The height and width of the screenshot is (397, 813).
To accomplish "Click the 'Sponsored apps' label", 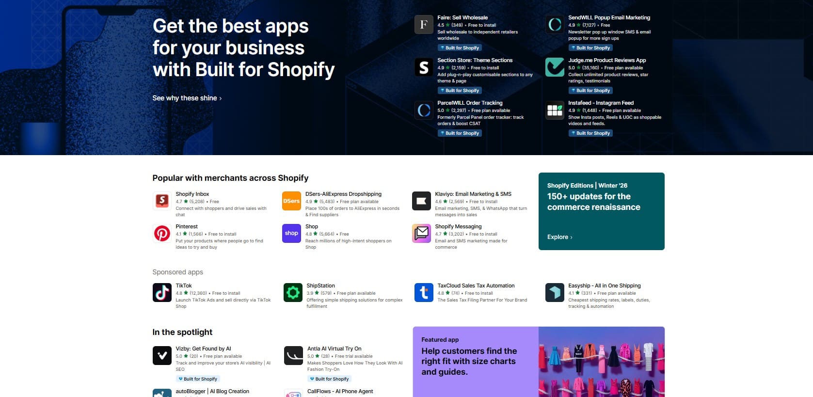I will (x=177, y=272).
